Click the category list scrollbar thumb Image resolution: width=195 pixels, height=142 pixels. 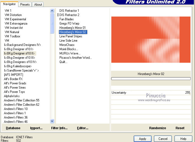tap(52, 23)
